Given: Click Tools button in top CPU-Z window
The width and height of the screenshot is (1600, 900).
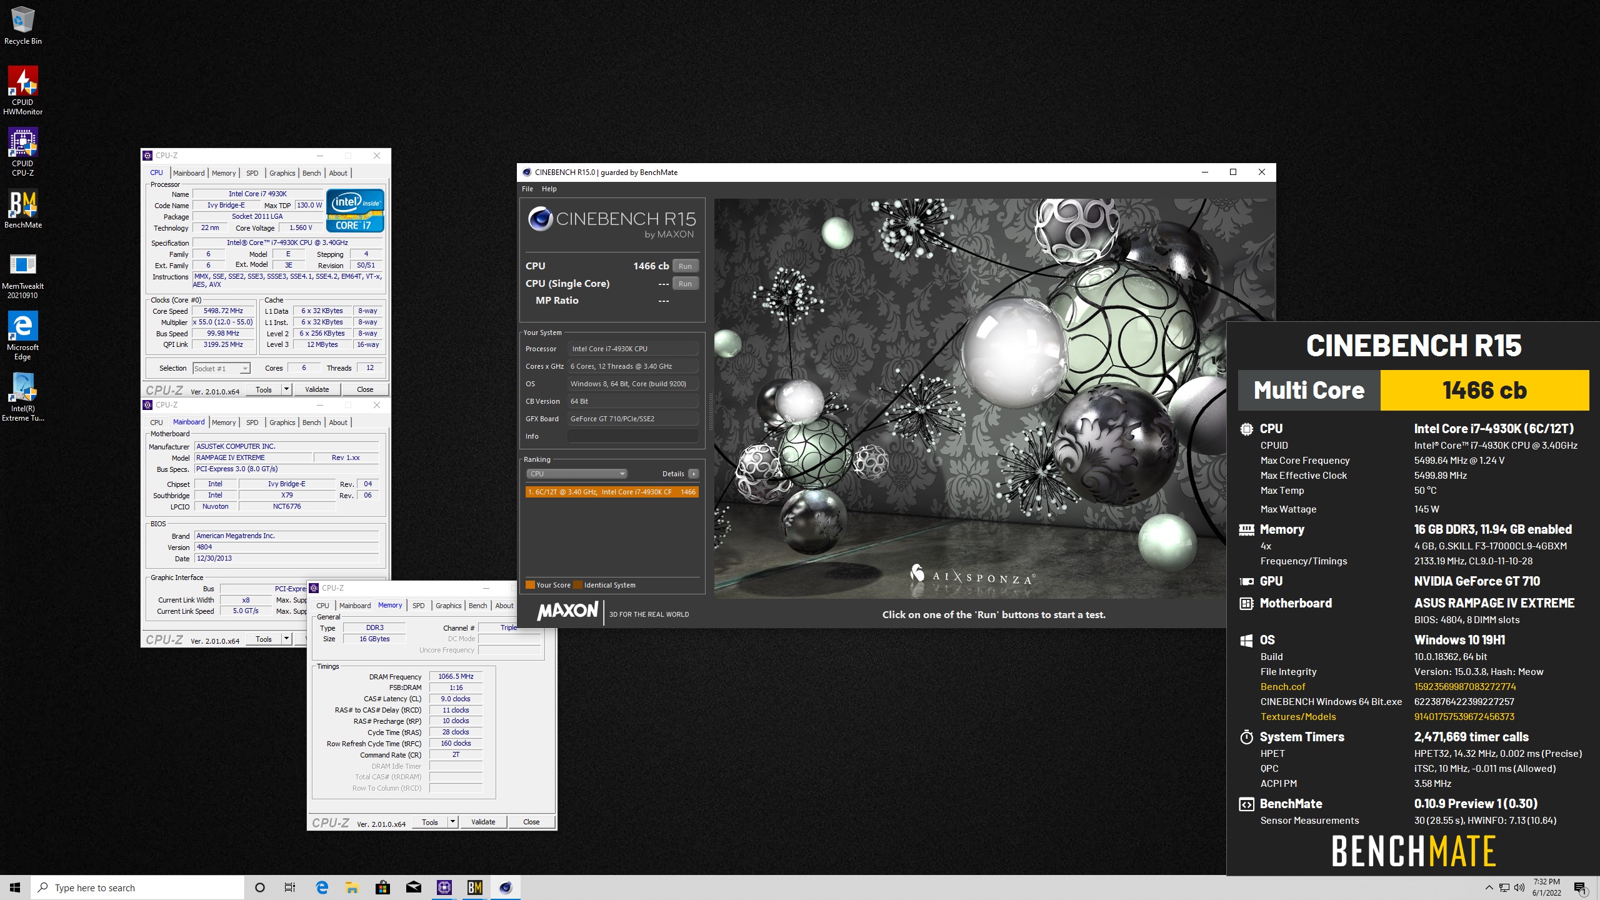Looking at the screenshot, I should coord(264,389).
